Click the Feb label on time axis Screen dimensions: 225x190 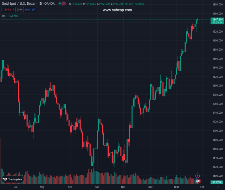[202, 187]
